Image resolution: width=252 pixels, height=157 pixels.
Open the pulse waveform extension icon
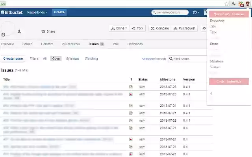click(233, 4)
